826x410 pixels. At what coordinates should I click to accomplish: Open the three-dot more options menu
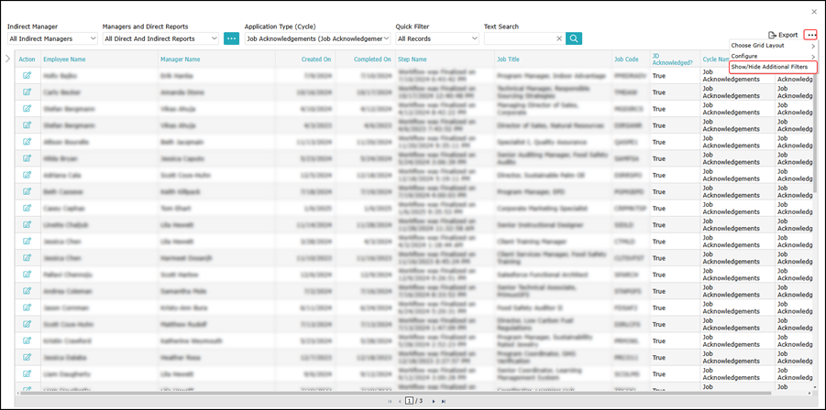tap(810, 34)
